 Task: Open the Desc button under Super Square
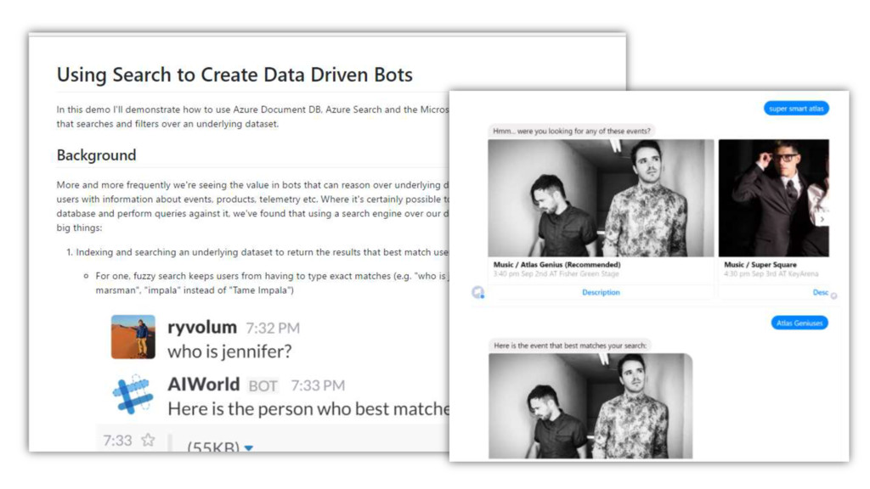tap(820, 292)
